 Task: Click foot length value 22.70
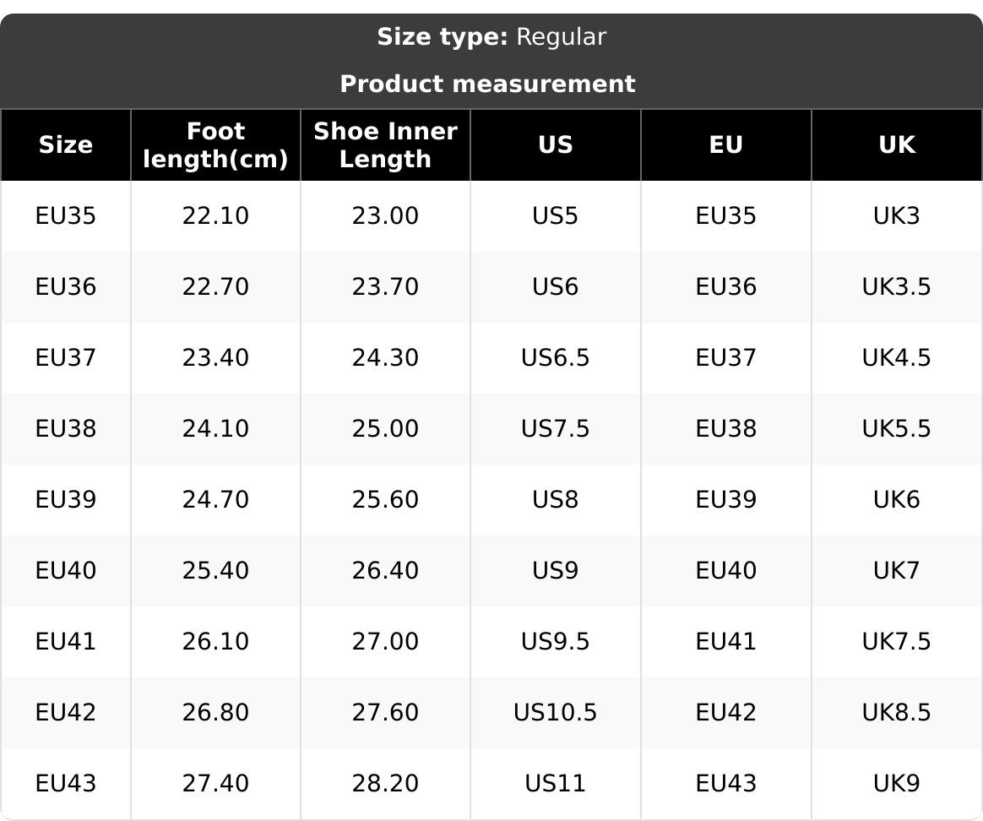215,287
